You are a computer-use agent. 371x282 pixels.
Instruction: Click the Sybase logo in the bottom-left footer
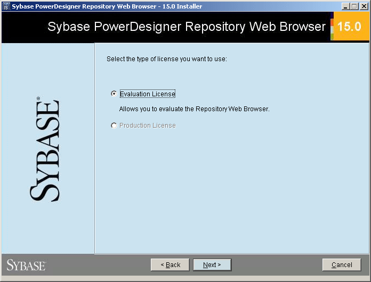tap(26, 265)
